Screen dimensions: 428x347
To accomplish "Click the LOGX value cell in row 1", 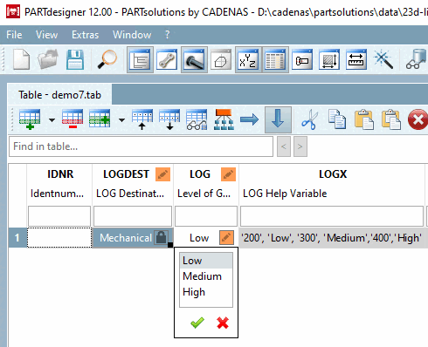I will click(332, 238).
